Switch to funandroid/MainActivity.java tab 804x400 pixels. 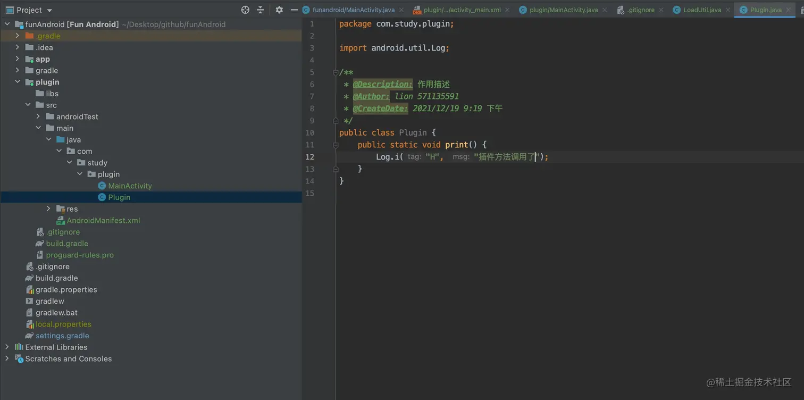click(354, 10)
